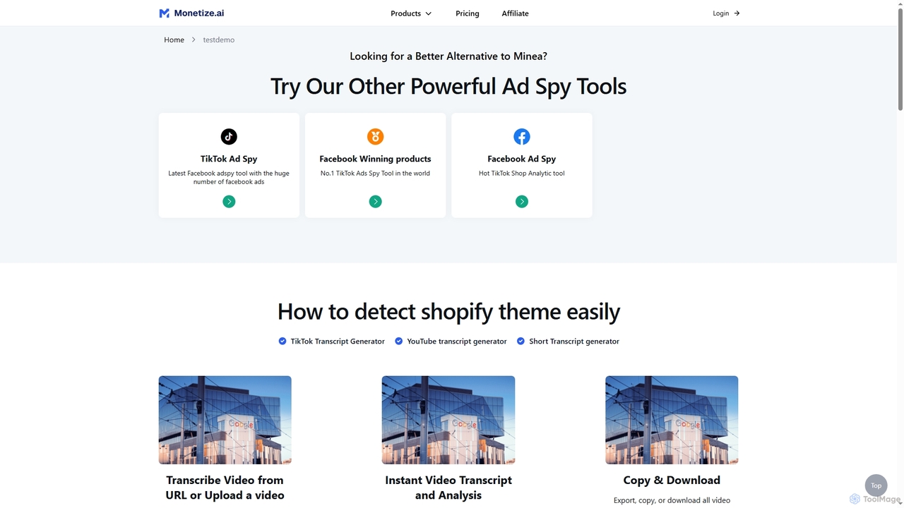Click the orange medal Winning products icon
The height and width of the screenshot is (508, 904).
375,136
